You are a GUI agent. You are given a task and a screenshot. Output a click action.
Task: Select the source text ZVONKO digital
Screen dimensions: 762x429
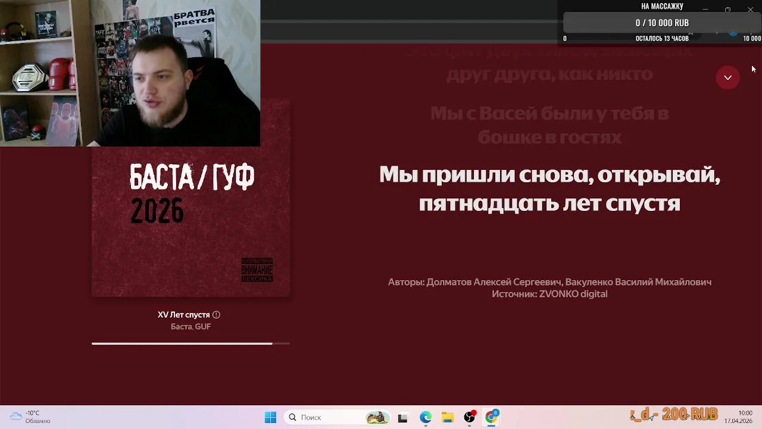[x=573, y=294]
